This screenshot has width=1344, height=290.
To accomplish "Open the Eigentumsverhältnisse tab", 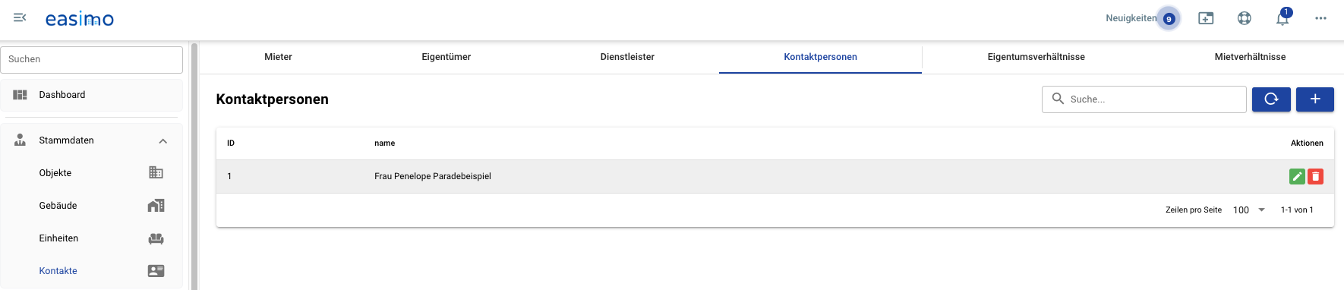I will pos(1036,57).
